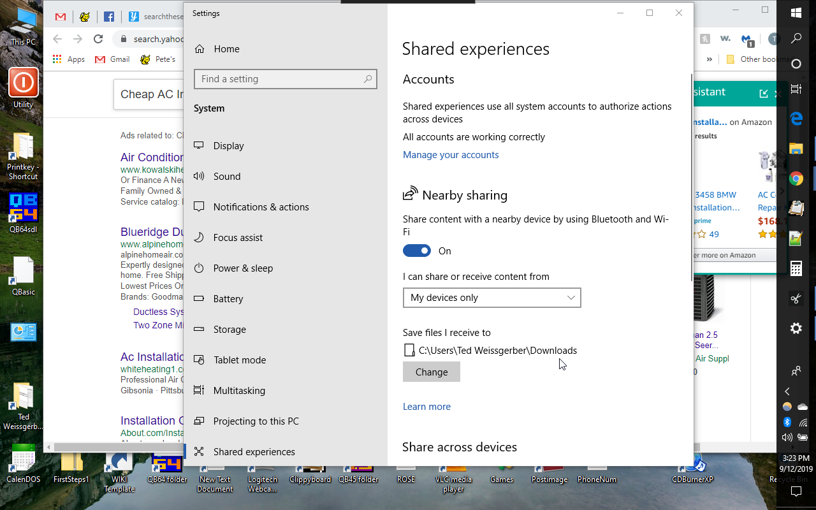This screenshot has height=510, width=816.
Task: Open Google Chrome from the taskbar
Action: point(796,179)
